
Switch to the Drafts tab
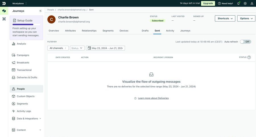[x=145, y=31]
